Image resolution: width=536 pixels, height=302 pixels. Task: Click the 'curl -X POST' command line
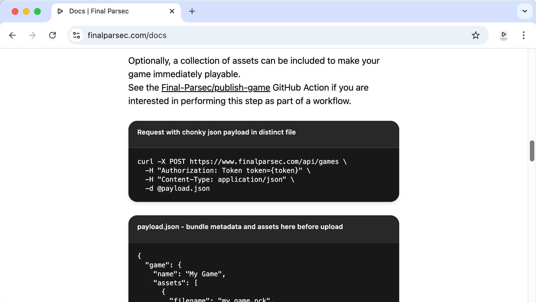pos(242,162)
